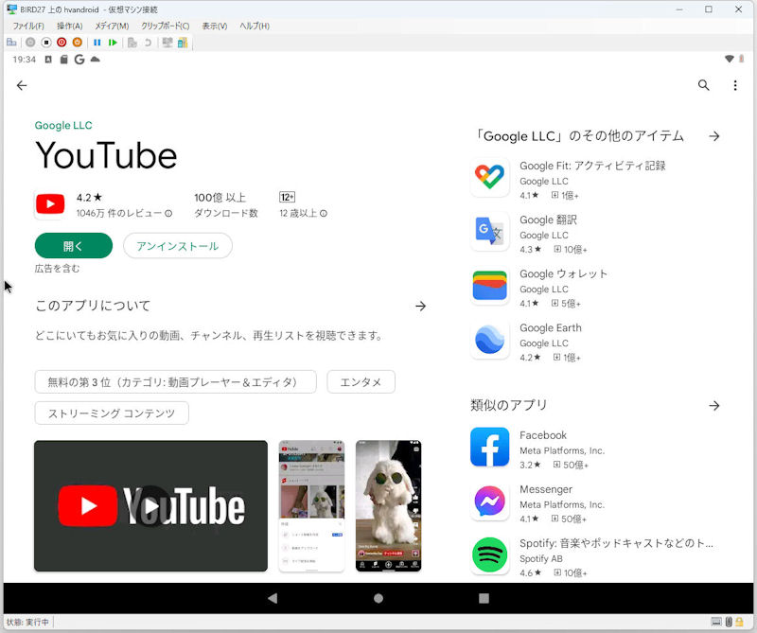Tap the review count info icon
This screenshot has width=757, height=633.
tap(168, 213)
